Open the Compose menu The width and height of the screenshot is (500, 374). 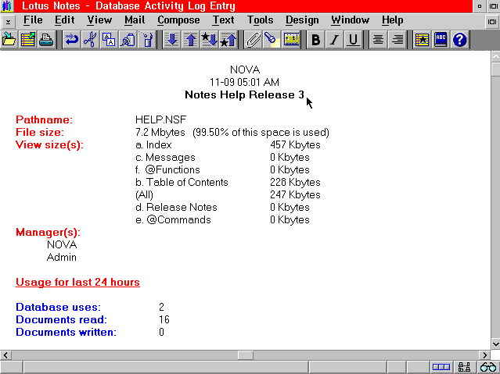178,20
